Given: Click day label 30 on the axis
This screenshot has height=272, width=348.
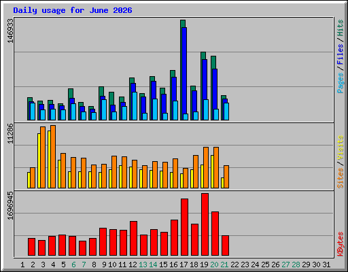Looking at the screenshot, I should point(316,265).
